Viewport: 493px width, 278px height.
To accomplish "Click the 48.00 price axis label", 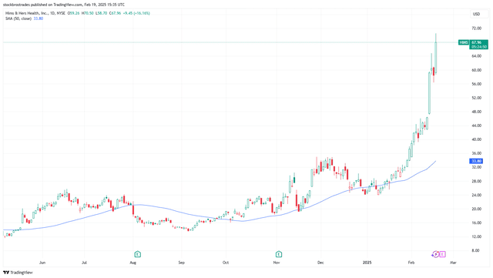I will click(x=477, y=112).
